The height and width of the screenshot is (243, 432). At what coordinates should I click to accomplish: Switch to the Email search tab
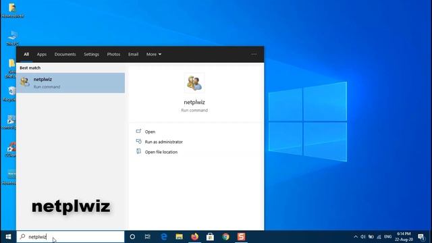click(x=133, y=54)
